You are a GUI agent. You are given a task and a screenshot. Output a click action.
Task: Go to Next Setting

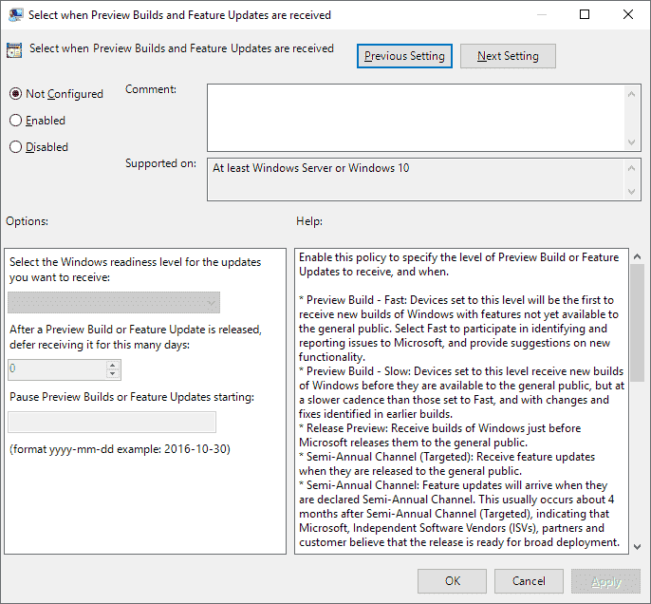point(508,56)
